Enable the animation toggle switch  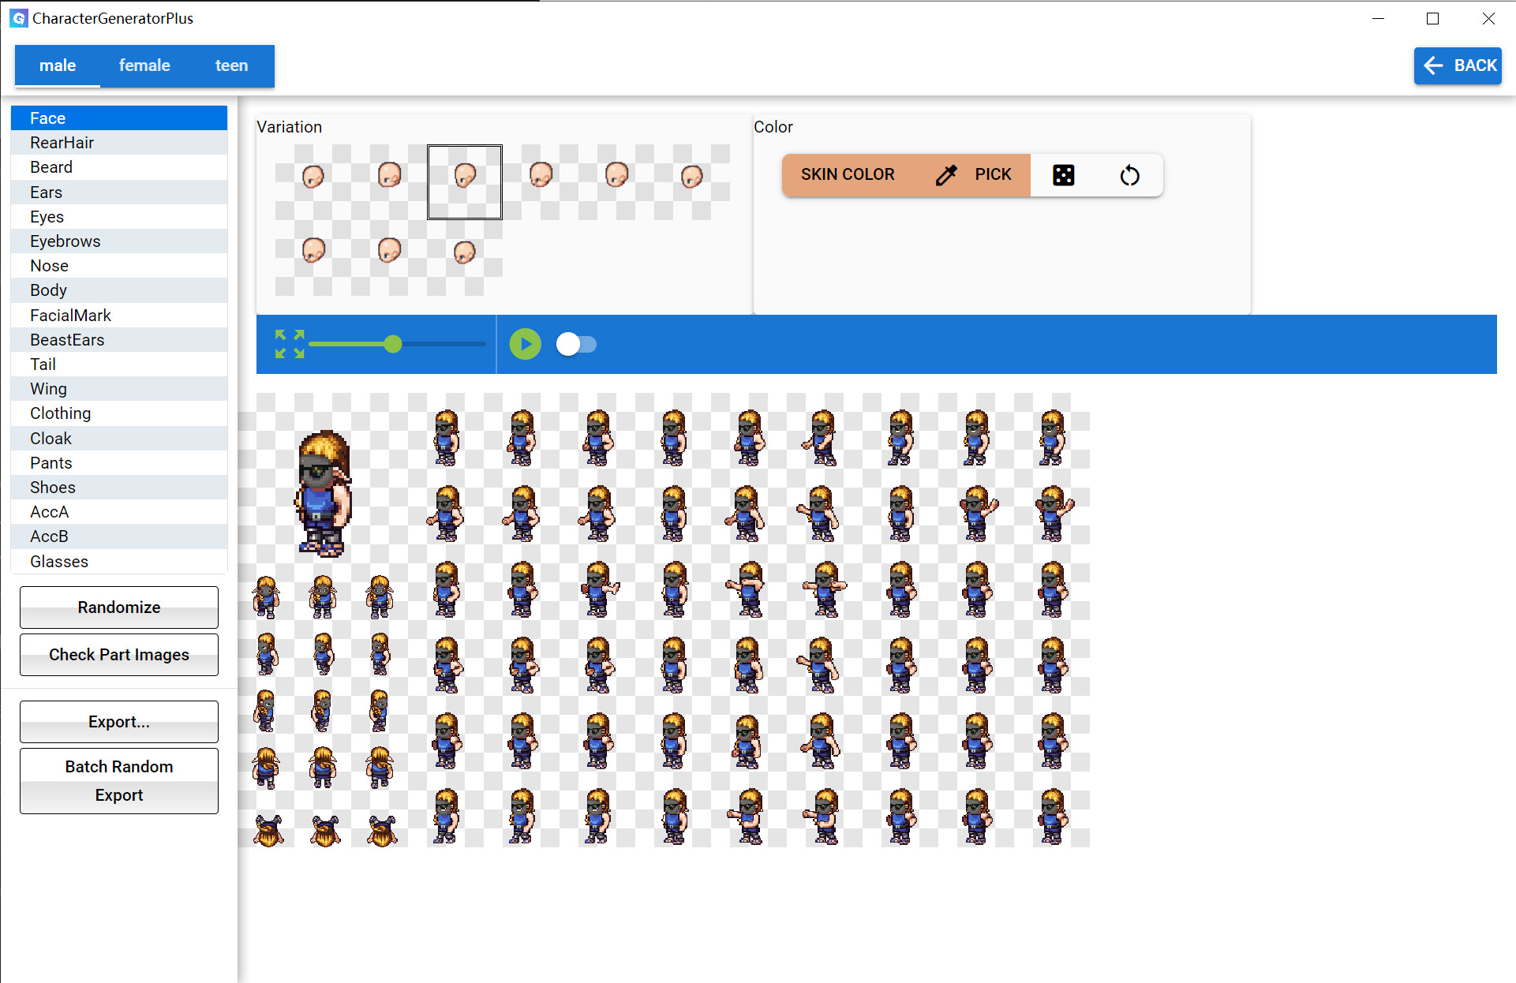[576, 344]
